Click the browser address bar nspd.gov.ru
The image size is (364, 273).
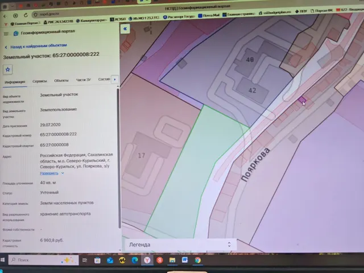(49, 14)
